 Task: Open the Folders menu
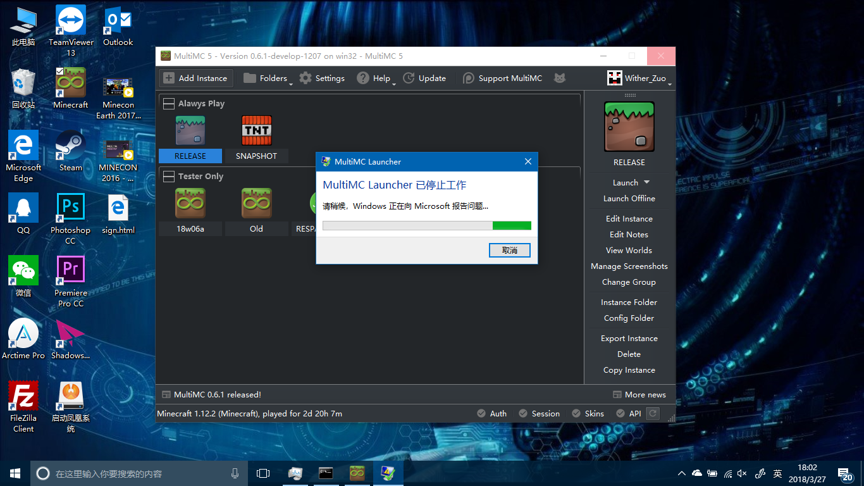pyautogui.click(x=268, y=78)
